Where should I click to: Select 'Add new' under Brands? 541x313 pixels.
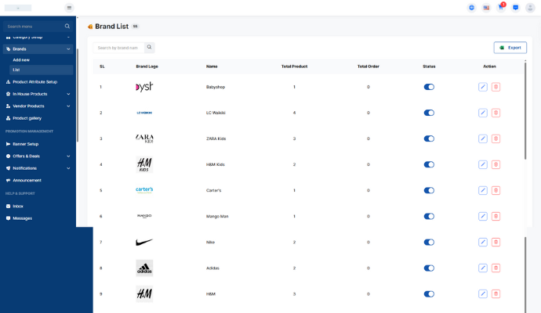(21, 59)
